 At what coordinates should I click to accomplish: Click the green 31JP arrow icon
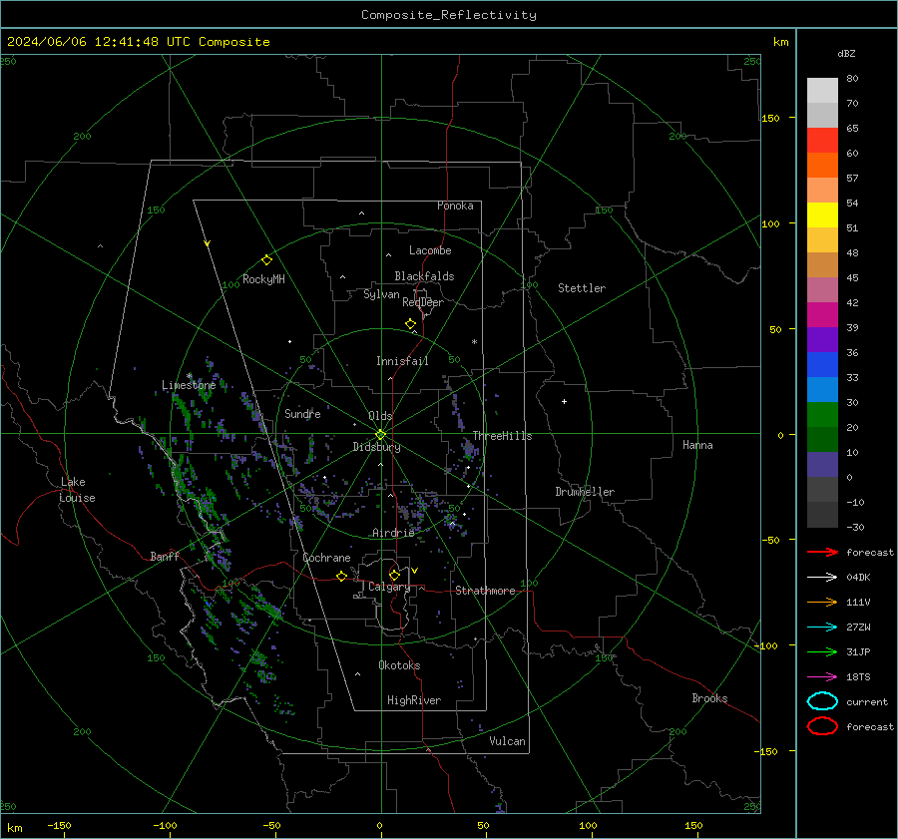tap(822, 651)
